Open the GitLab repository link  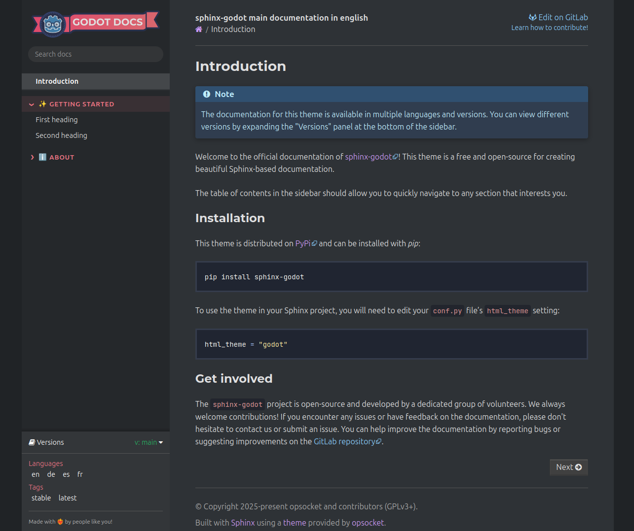point(344,441)
